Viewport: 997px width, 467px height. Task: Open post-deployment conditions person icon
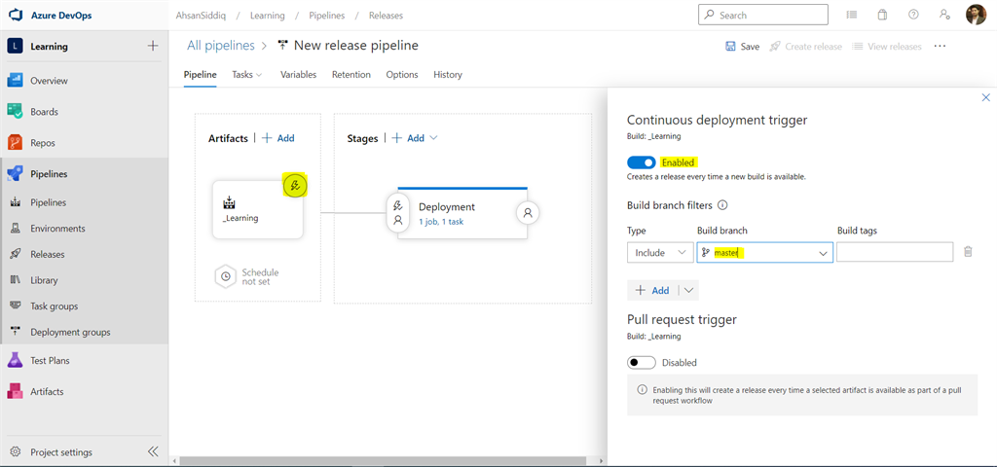pos(528,211)
